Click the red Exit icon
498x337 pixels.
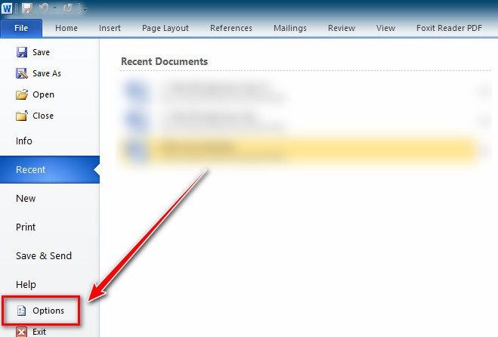click(x=22, y=332)
